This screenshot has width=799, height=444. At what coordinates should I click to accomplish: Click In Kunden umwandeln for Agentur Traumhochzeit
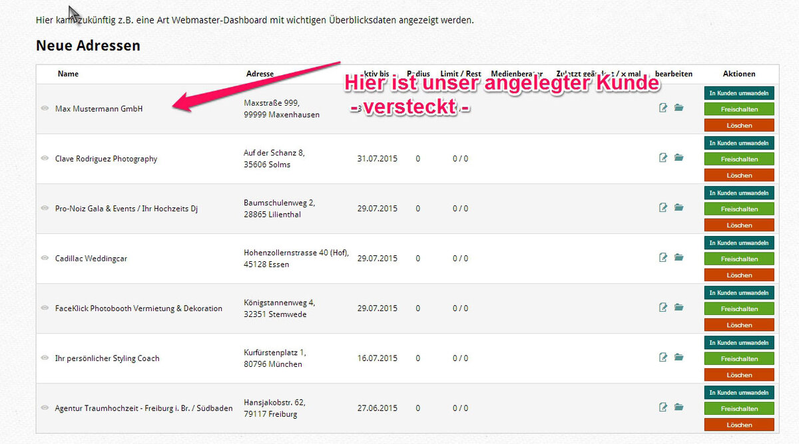[739, 392]
